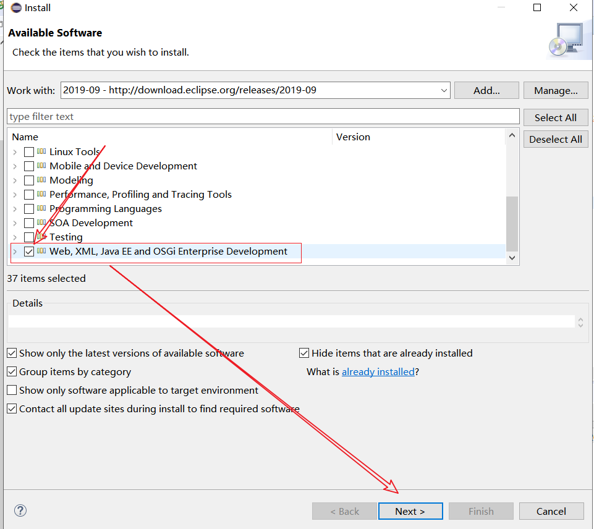Expand the Mobile and Device Development node
This screenshot has height=529, width=594.
pos(15,166)
